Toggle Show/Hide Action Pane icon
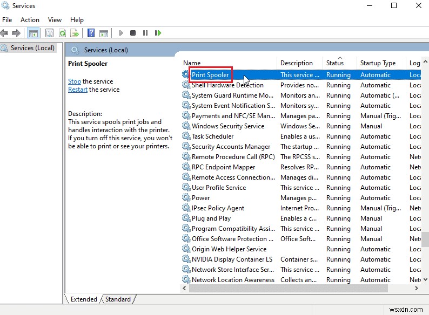 (x=104, y=33)
